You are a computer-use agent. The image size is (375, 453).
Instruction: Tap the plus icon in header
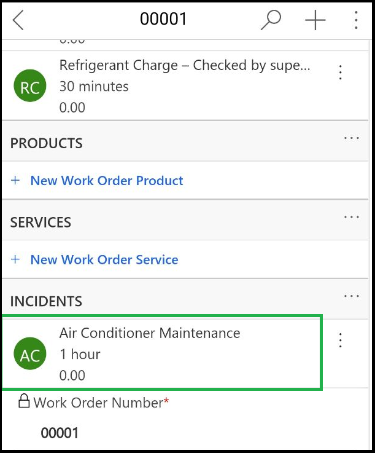point(315,20)
